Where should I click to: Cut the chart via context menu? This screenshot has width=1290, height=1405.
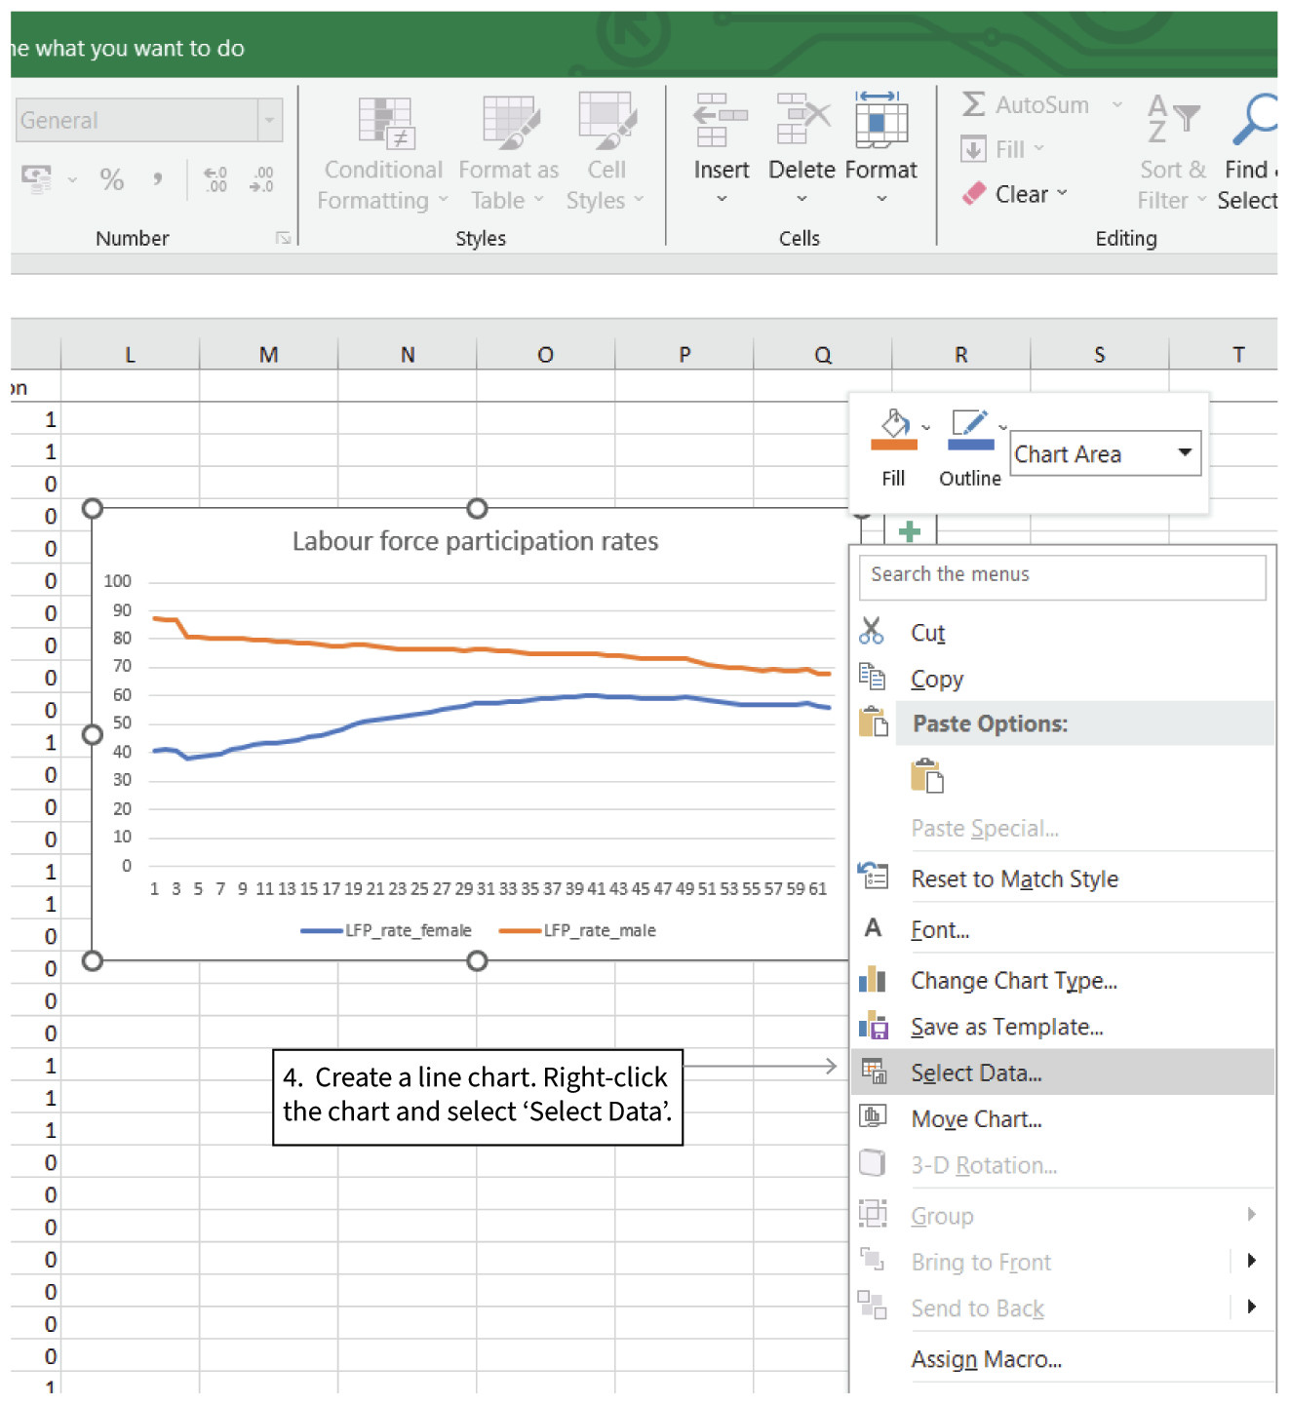(x=927, y=632)
